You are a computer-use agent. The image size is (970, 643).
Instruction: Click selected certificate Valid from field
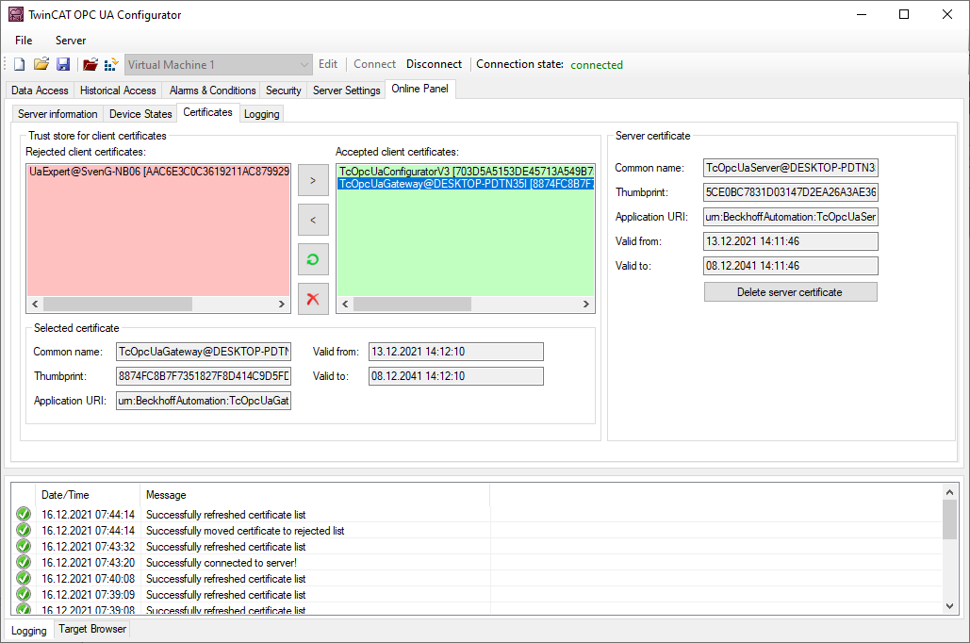pos(456,352)
